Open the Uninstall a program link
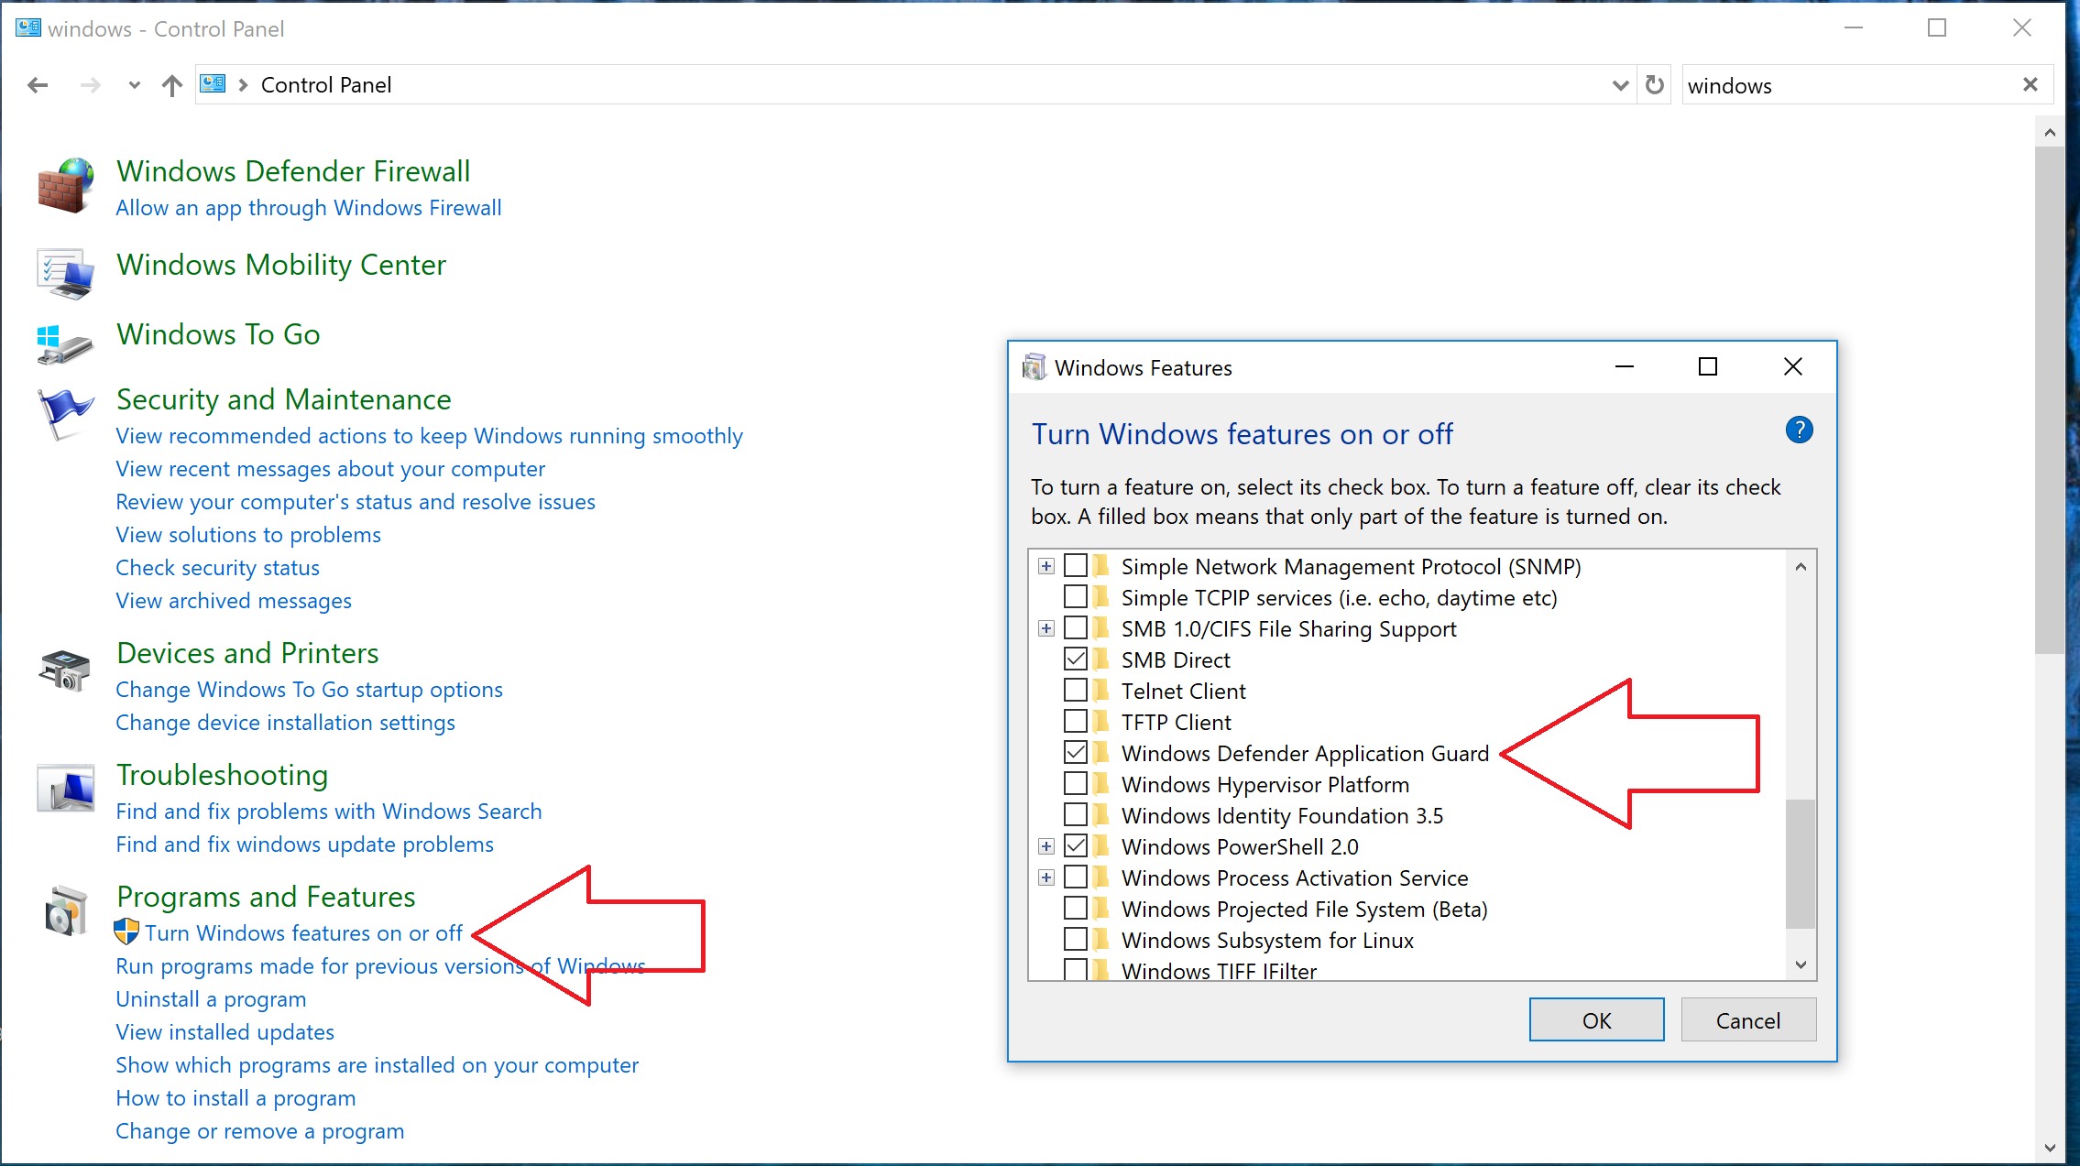Viewport: 2080px width, 1166px height. tap(211, 999)
